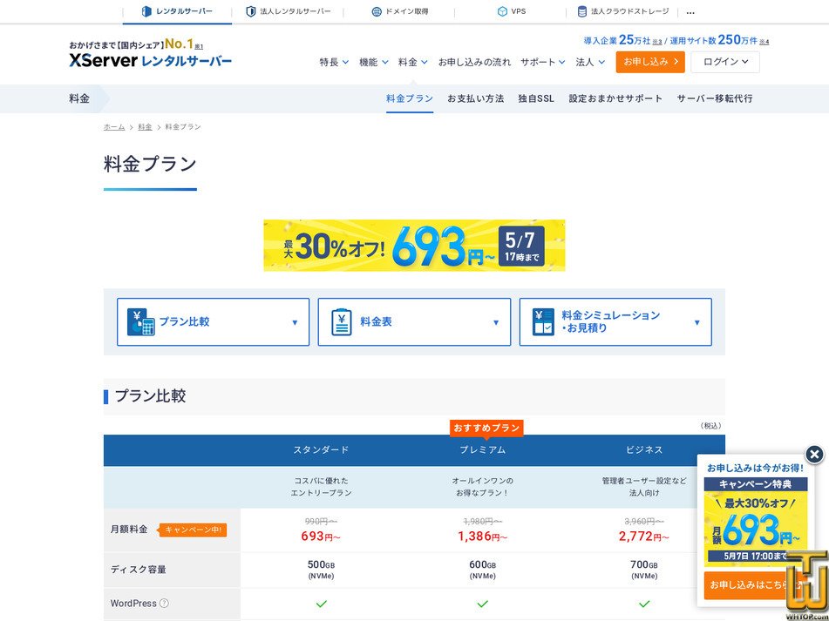Click the プレミアム plan column header
Screen dimensions: 829x621
coord(482,450)
